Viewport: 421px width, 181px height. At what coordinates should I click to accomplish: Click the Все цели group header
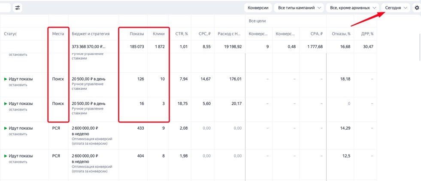[257, 21]
